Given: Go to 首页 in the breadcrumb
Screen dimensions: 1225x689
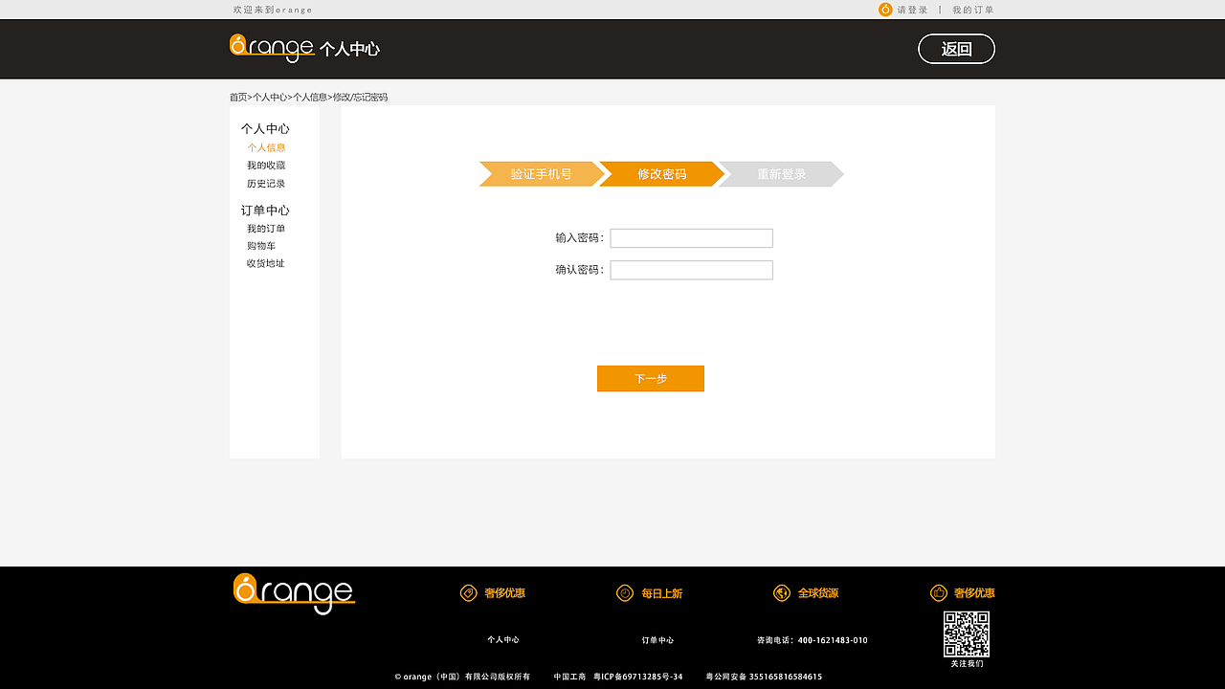Looking at the screenshot, I should coord(238,98).
